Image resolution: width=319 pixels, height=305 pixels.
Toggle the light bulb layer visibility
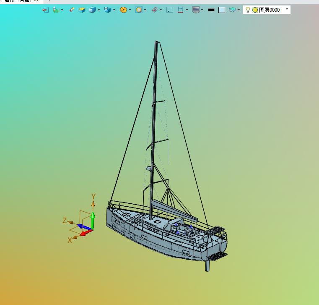pyautogui.click(x=248, y=10)
